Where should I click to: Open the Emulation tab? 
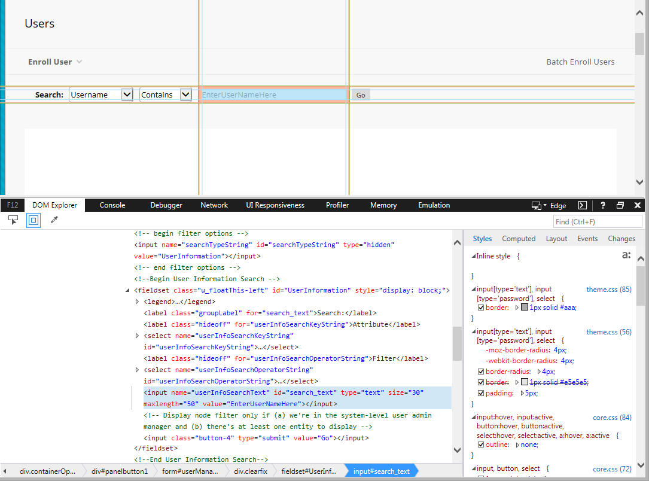[x=434, y=205]
